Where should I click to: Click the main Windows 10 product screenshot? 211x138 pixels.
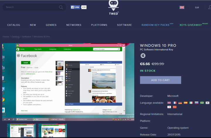point(68,82)
